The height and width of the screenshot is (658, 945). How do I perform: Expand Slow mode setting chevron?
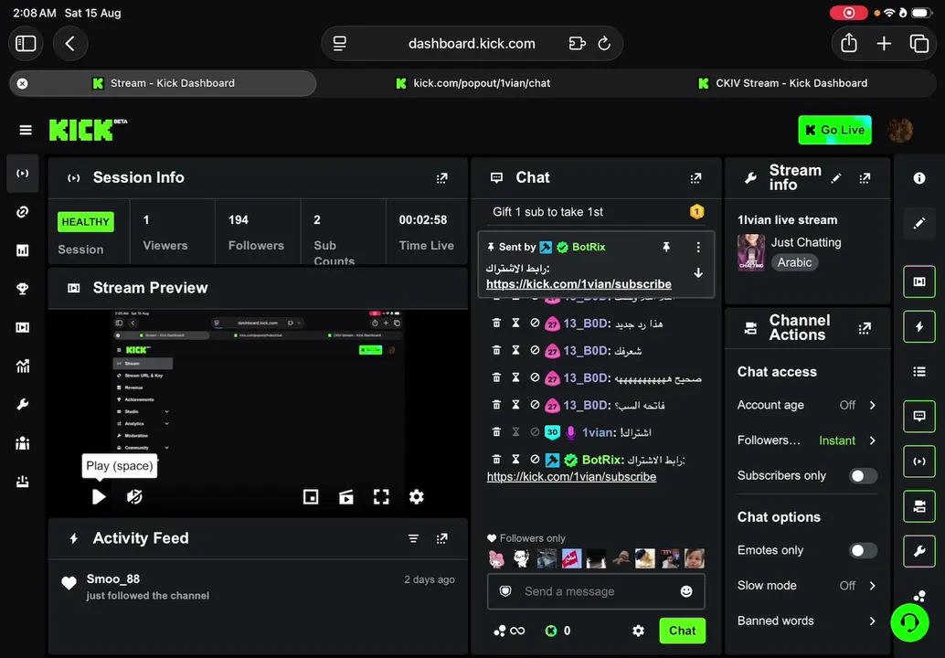pyautogui.click(x=872, y=585)
